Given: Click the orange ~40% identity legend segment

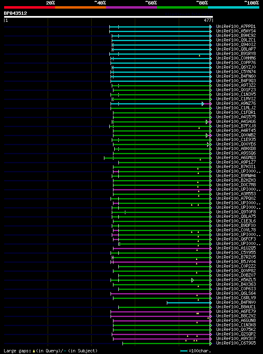Looking at the screenshot, I should coord(81,7).
